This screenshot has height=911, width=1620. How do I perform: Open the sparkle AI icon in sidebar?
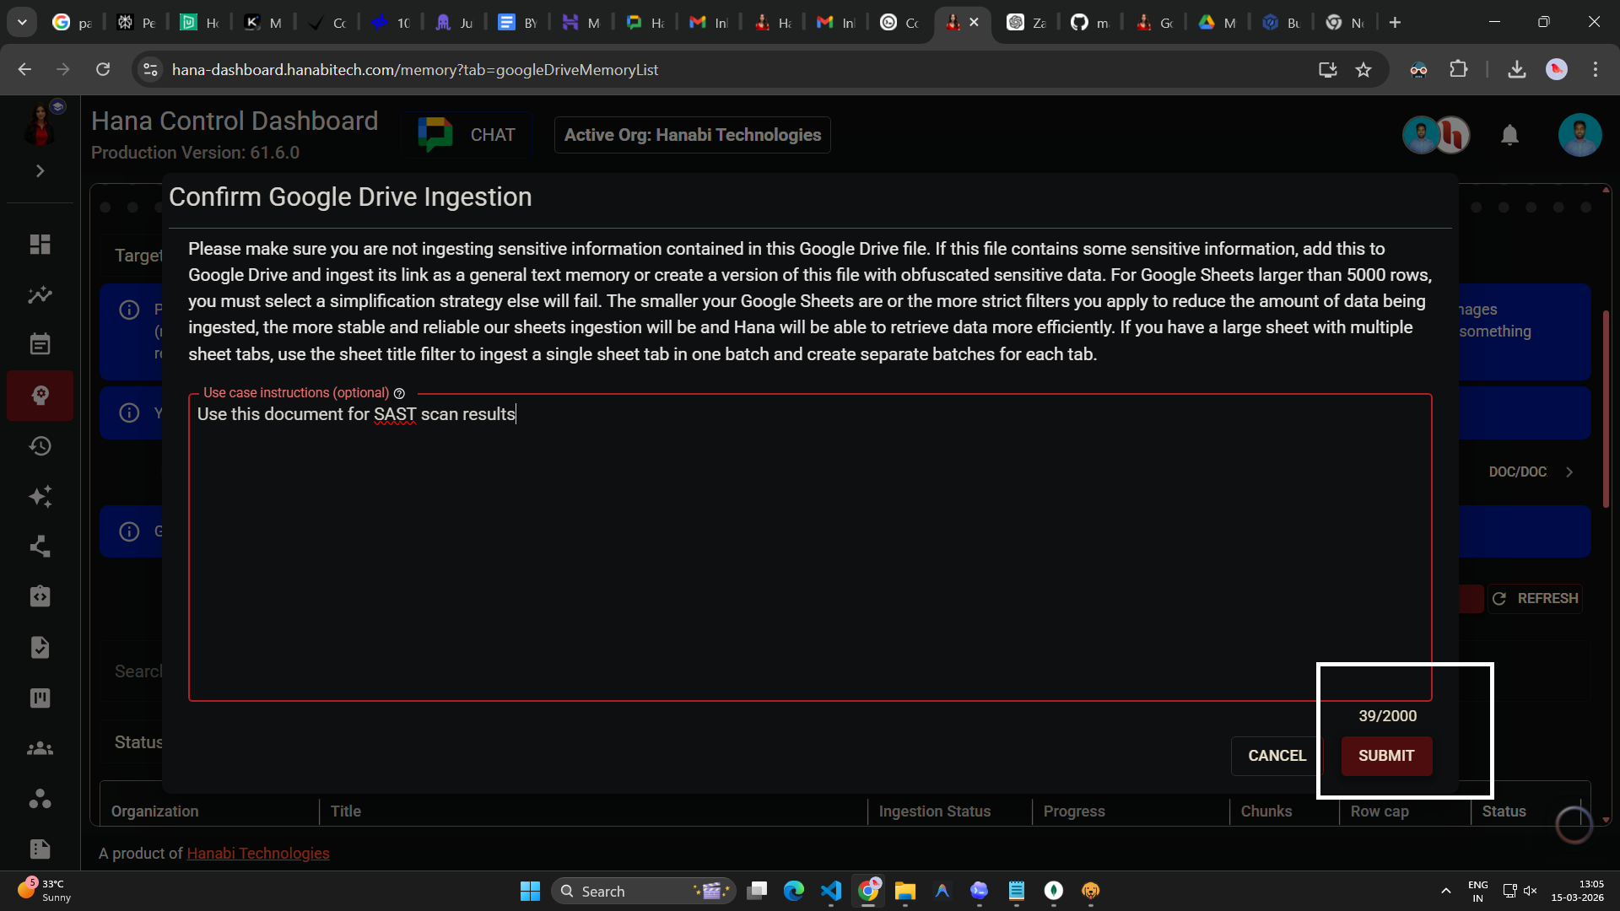40,496
